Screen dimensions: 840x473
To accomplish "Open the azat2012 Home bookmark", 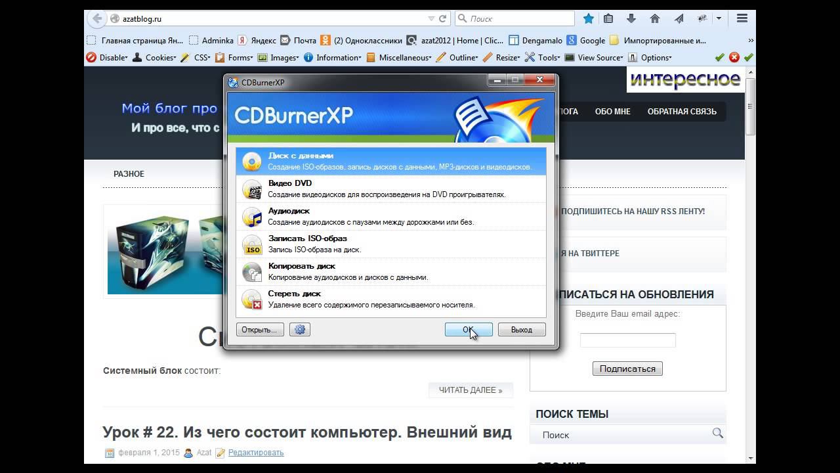I will [455, 40].
